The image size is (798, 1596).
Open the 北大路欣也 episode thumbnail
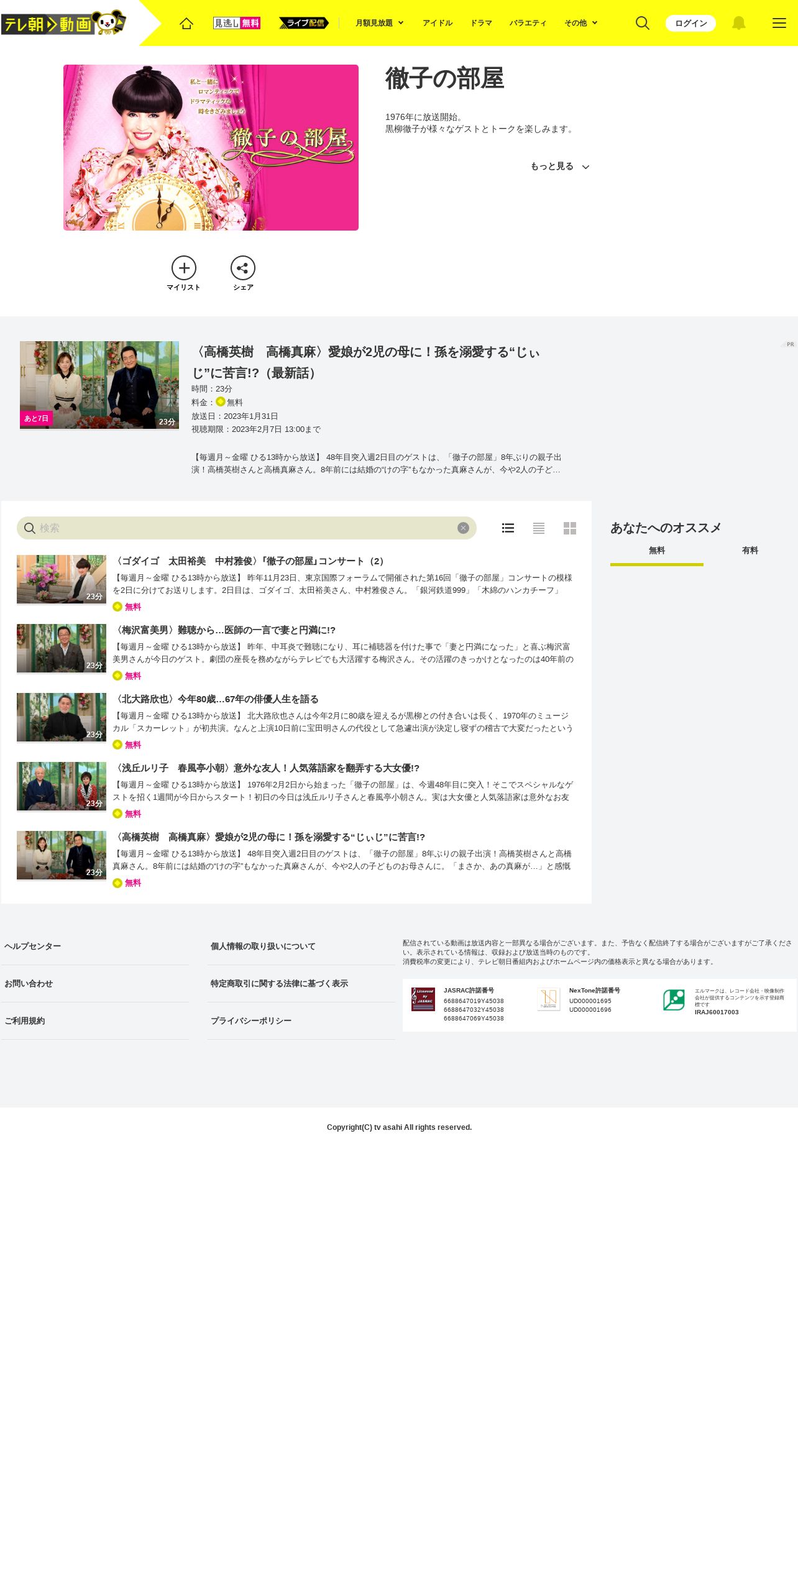point(62,717)
